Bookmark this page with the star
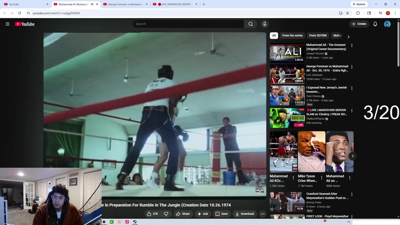 [x=347, y=13]
